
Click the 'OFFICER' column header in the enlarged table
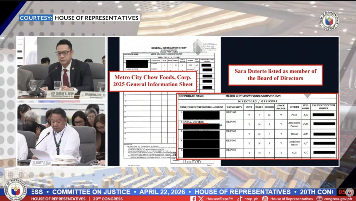point(294,107)
